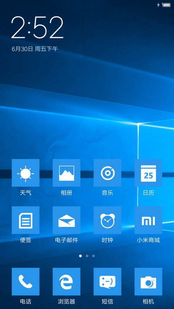This screenshot has height=309, width=174.
Task: Tap the battery icon in status bar
Action: 166,5
